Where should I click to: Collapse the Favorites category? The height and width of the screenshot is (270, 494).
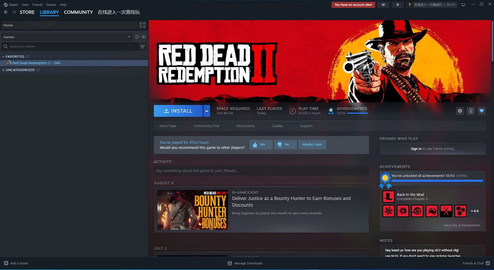(x=3, y=57)
